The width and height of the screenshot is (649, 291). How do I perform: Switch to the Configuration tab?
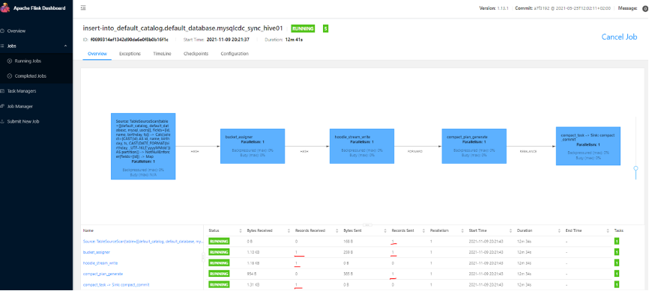click(x=235, y=54)
